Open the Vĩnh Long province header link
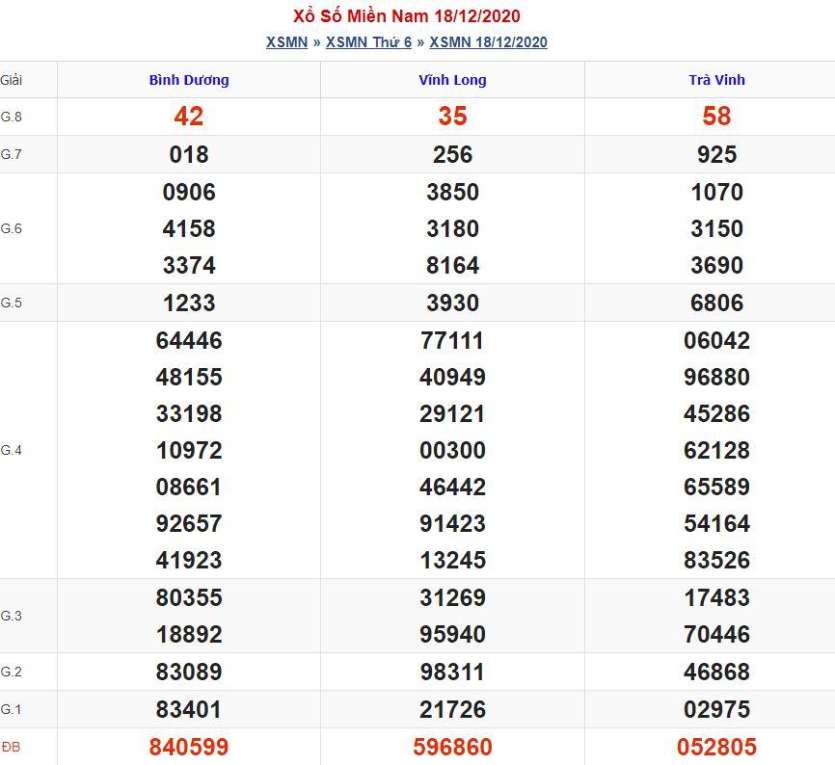Viewport: 835px width, 765px height. pyautogui.click(x=452, y=80)
